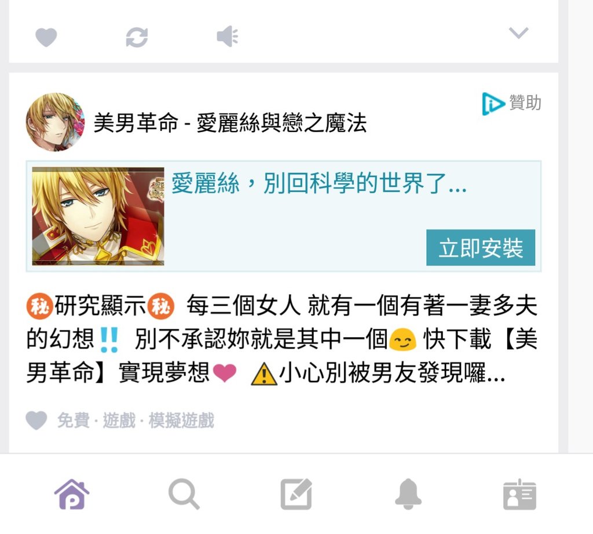Viewport: 593px width, 534px height.
Task: Tap the 立即安裝 install button
Action: (x=481, y=248)
